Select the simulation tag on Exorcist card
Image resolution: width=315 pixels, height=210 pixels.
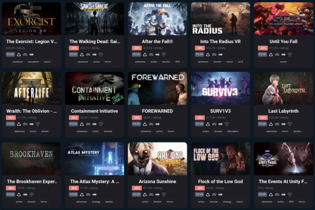pyautogui.click(x=34, y=62)
